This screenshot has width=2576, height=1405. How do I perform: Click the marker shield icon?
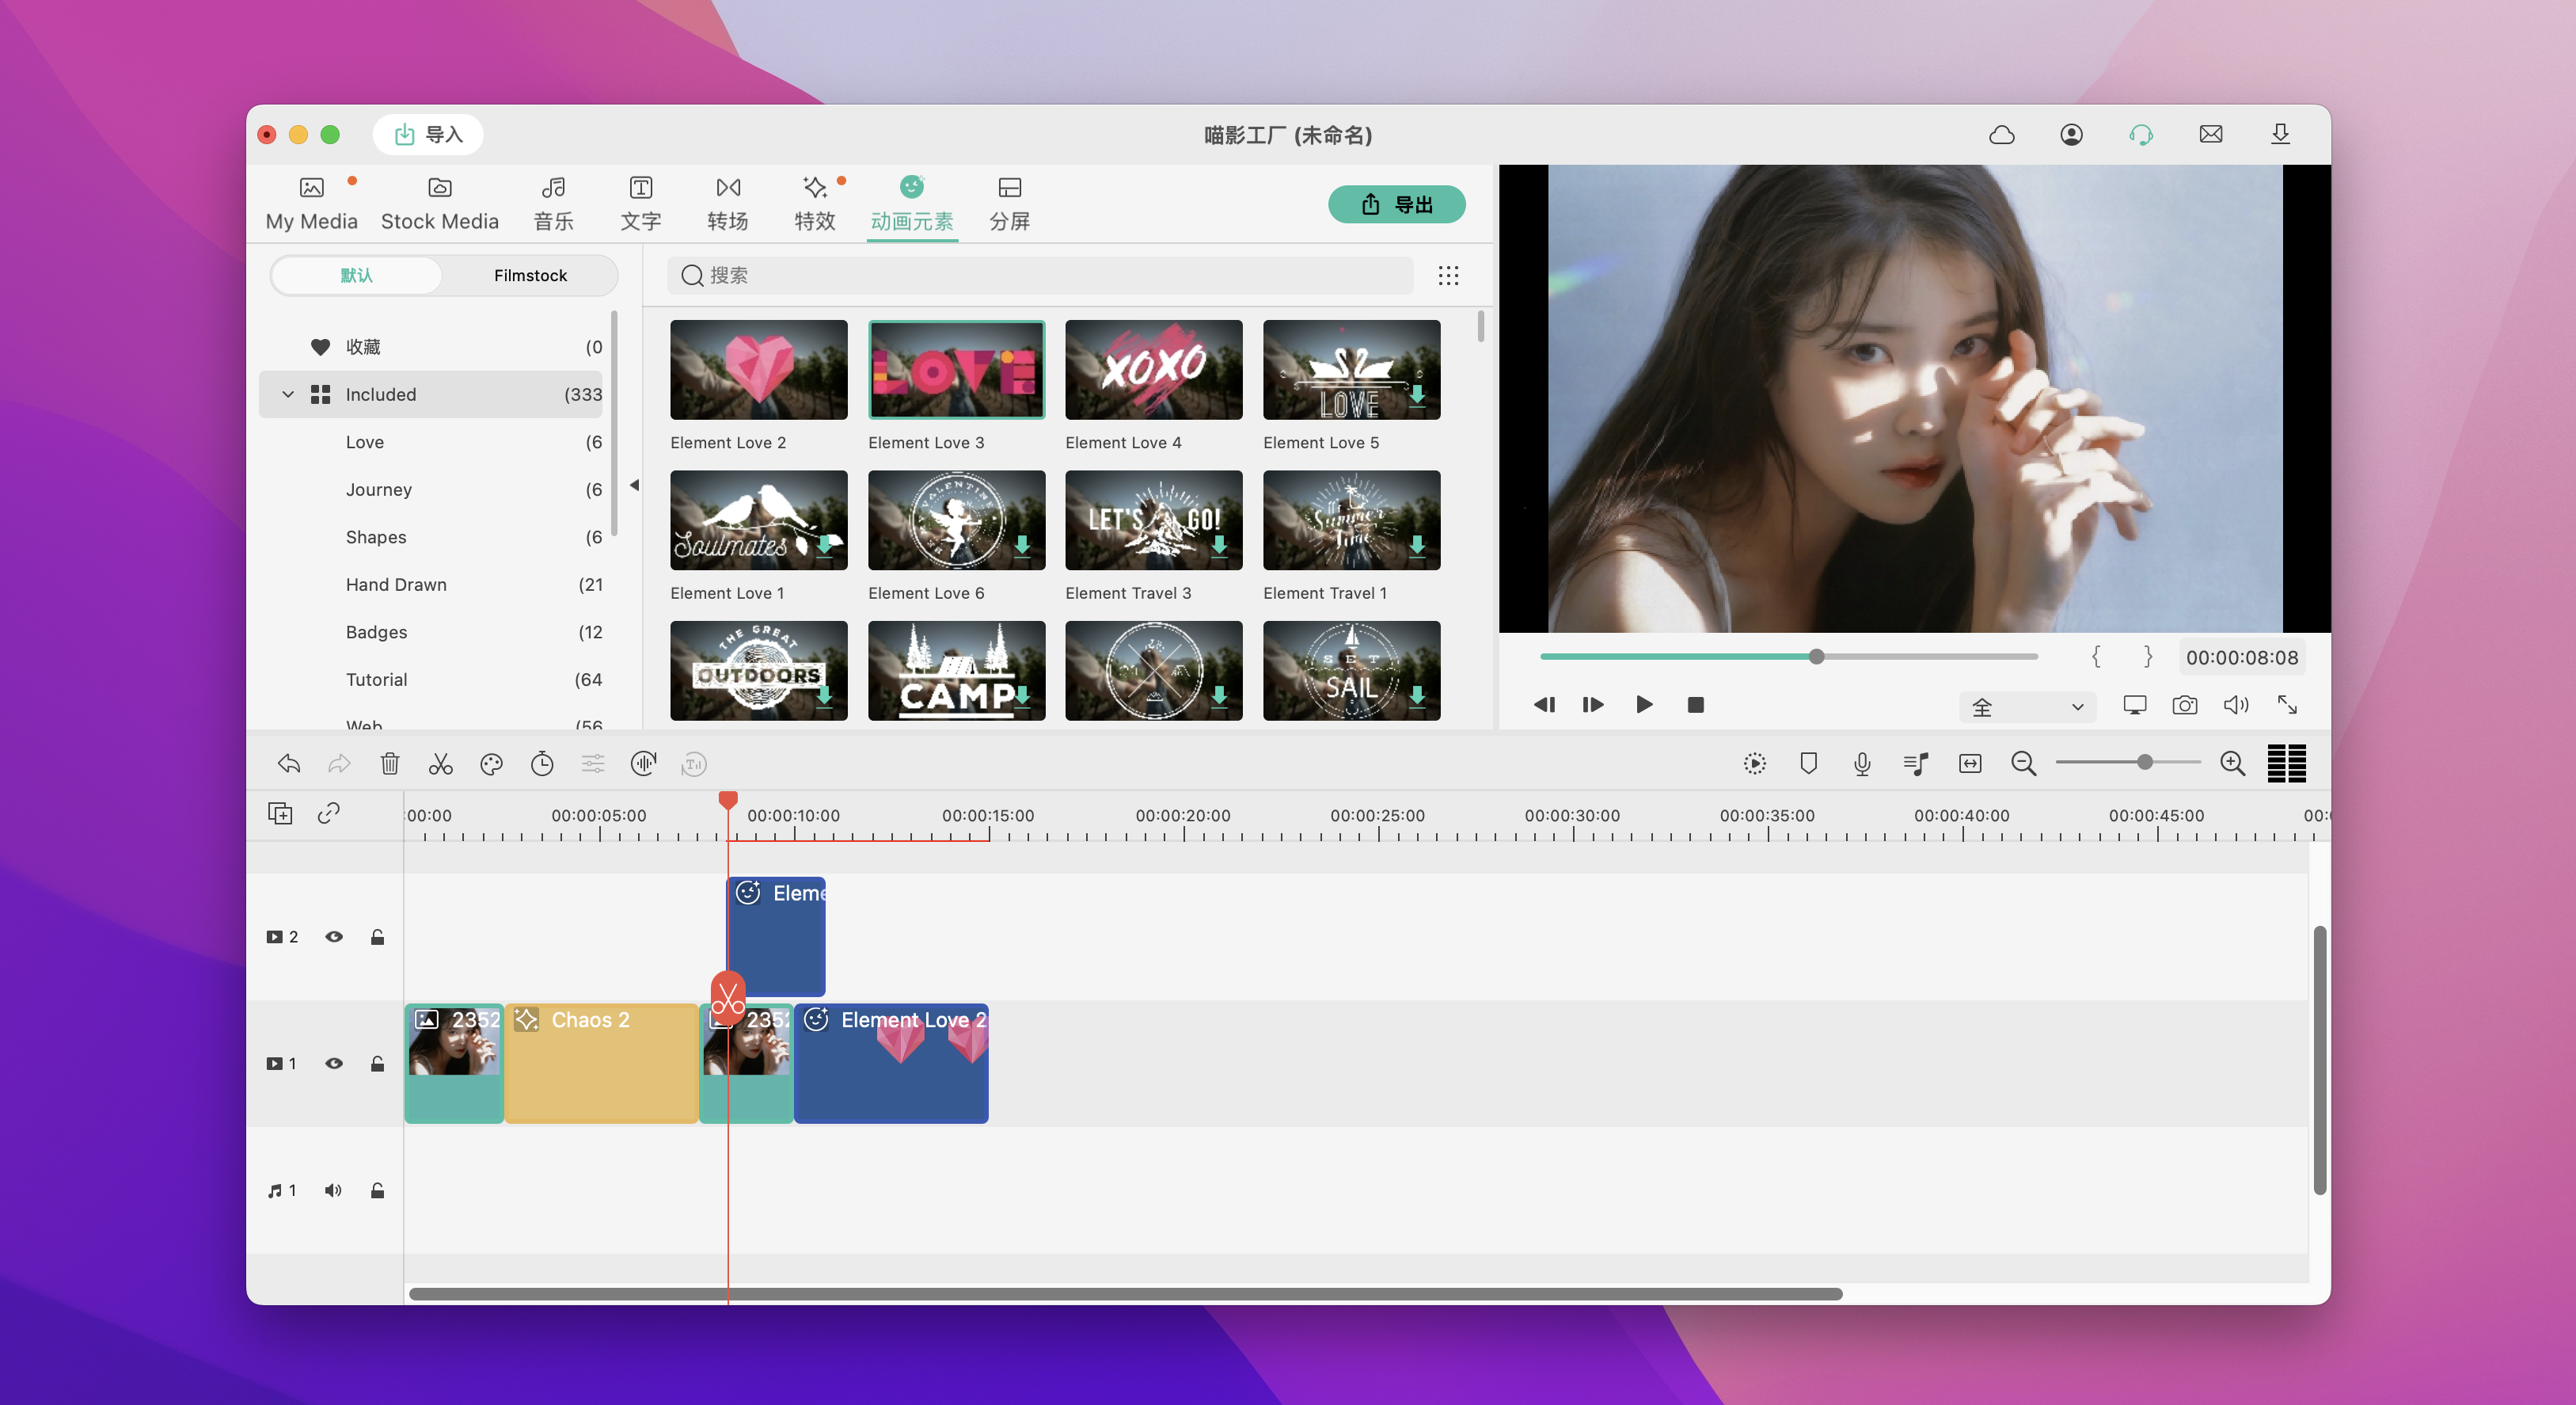coord(1808,764)
